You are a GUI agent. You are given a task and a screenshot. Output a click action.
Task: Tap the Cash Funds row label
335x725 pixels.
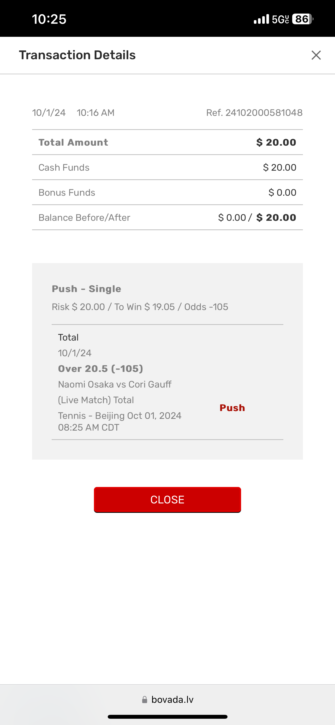coord(64,168)
